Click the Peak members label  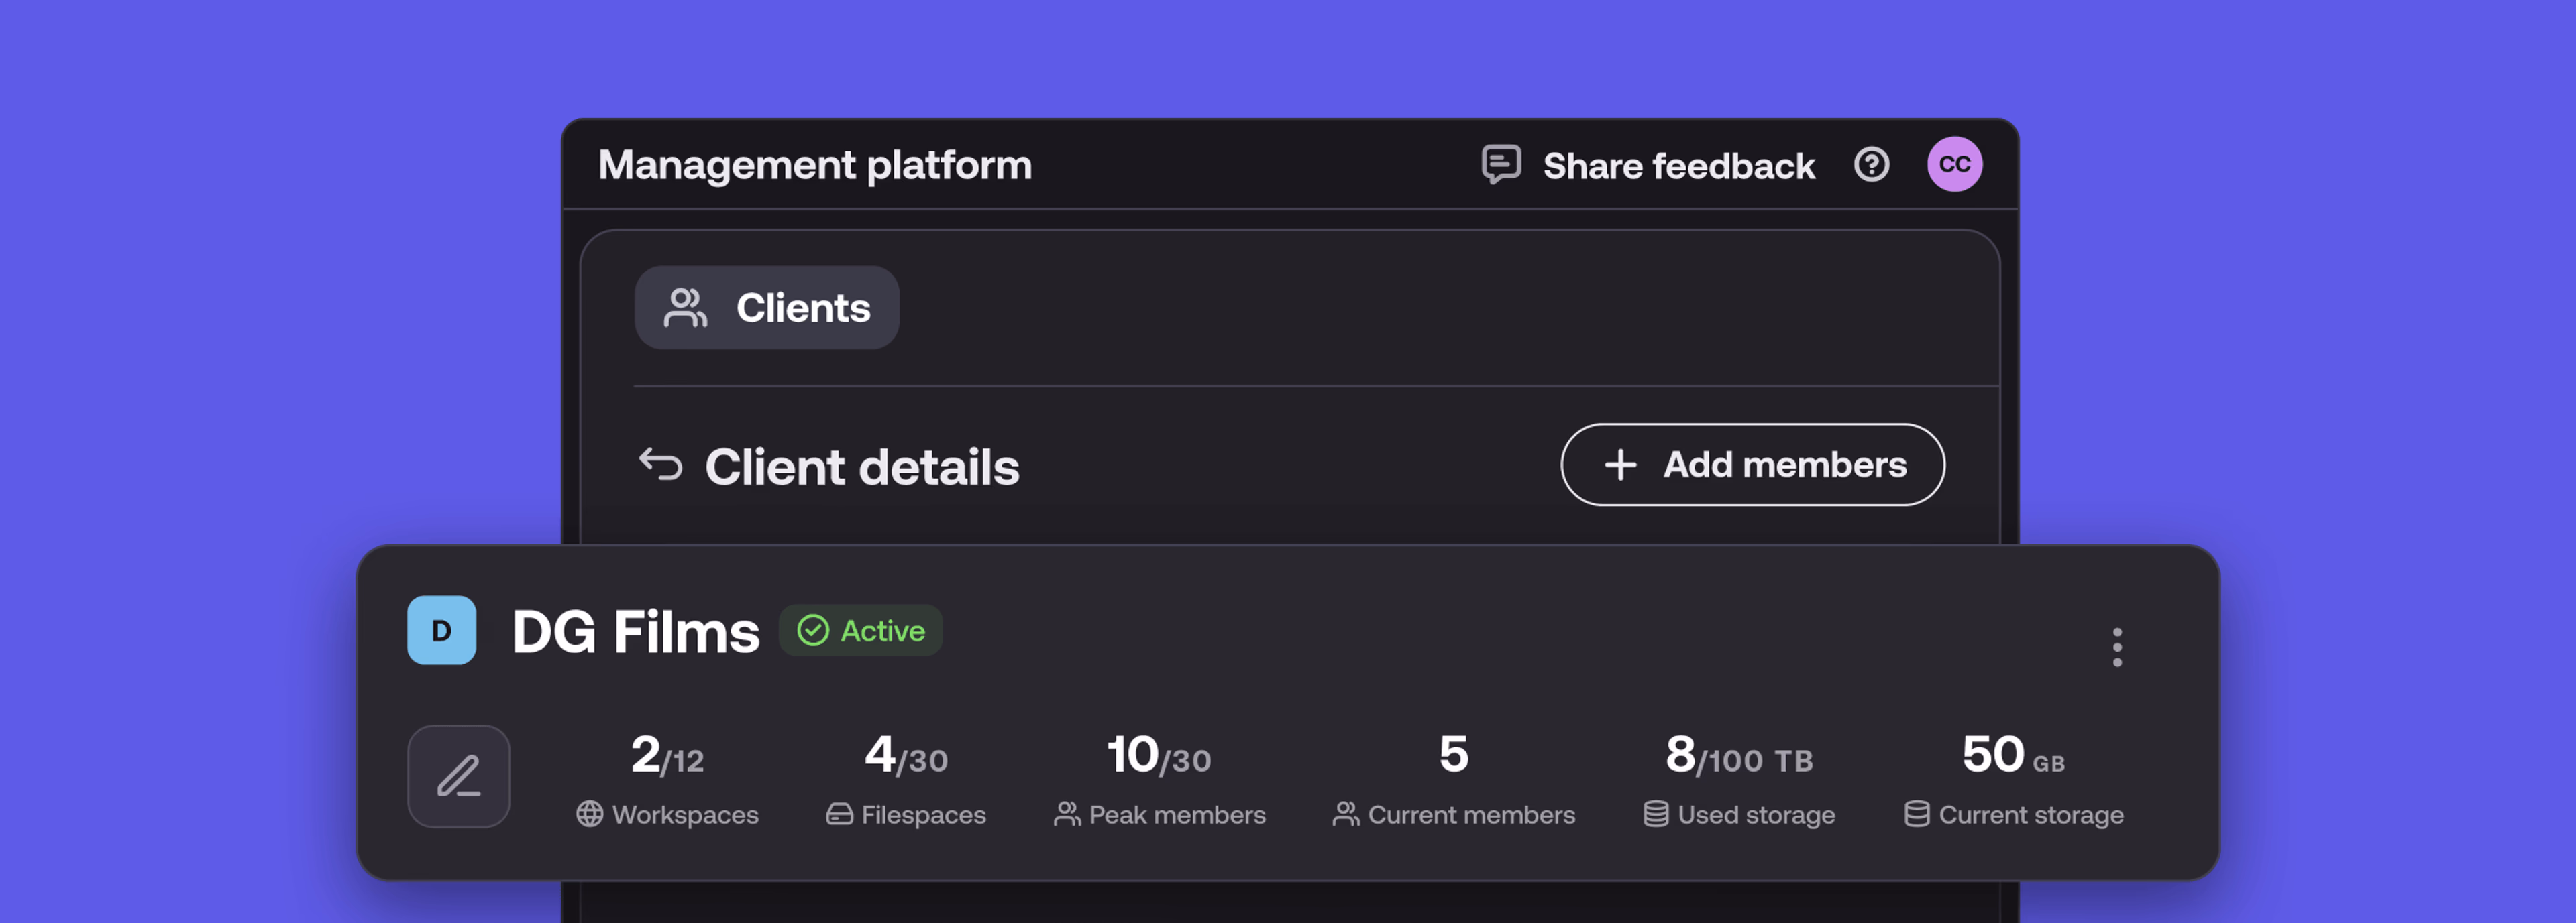(1177, 815)
